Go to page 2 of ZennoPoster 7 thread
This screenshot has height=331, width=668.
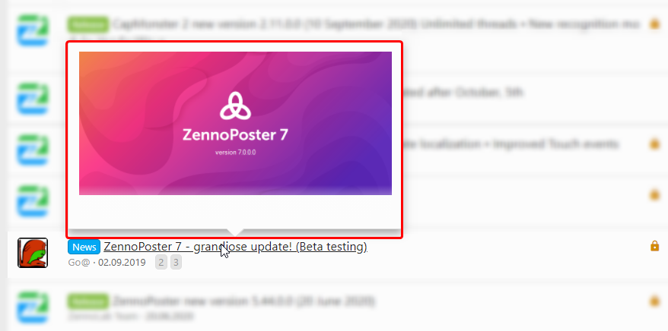161,263
